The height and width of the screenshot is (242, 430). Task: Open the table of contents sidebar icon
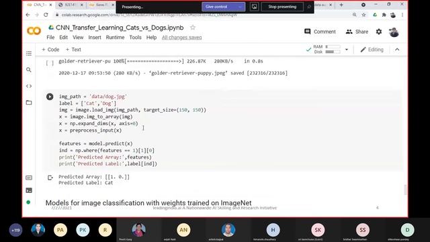tap(29, 53)
